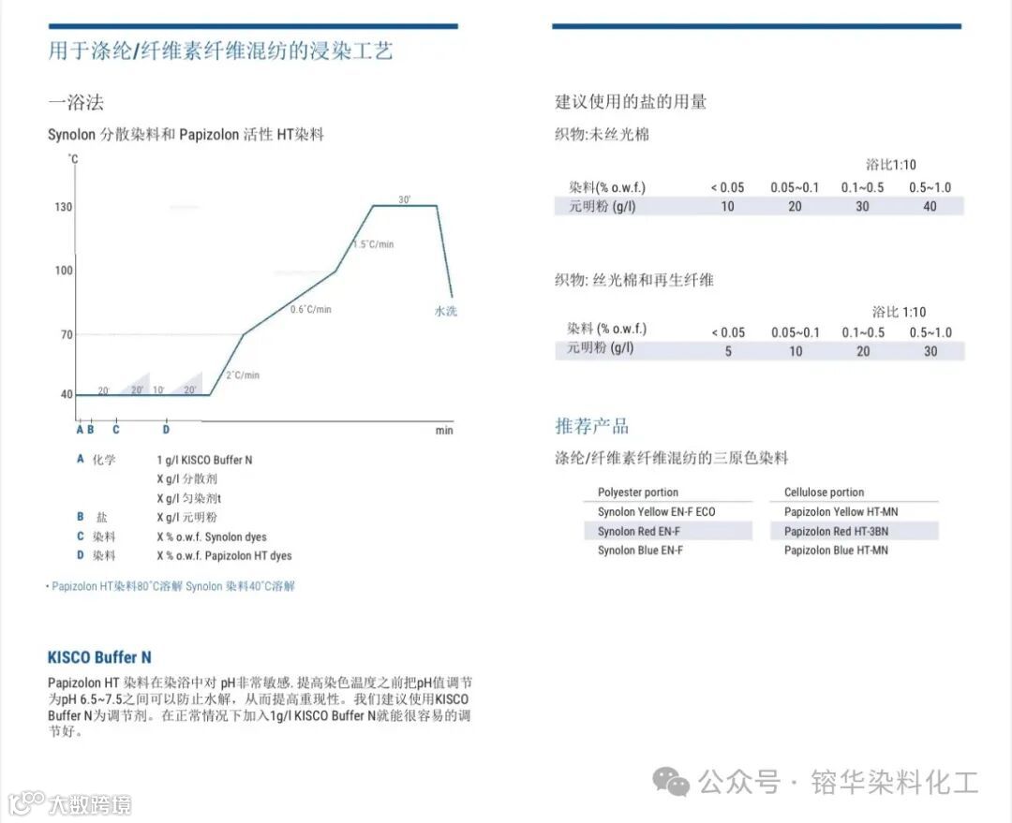This screenshot has height=823, width=1012.
Task: Click 'Synolon Yellow EN-F ECO'
Action: [656, 511]
